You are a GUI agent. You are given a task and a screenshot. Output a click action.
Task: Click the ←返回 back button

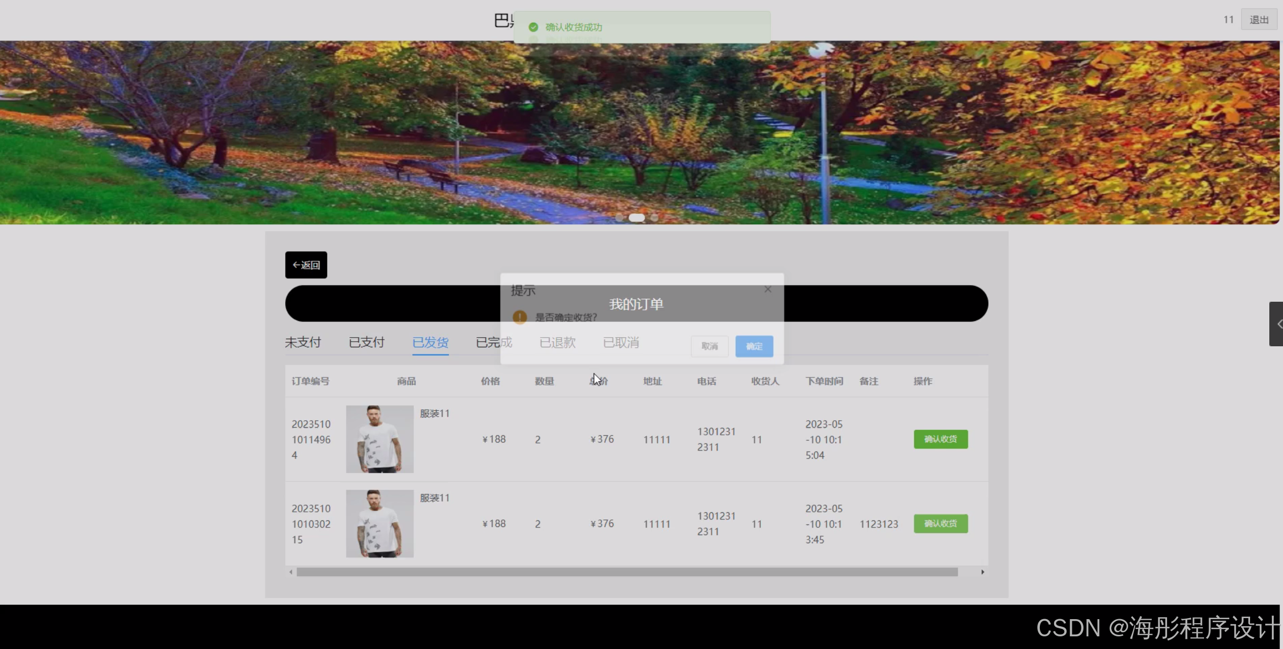pyautogui.click(x=306, y=265)
